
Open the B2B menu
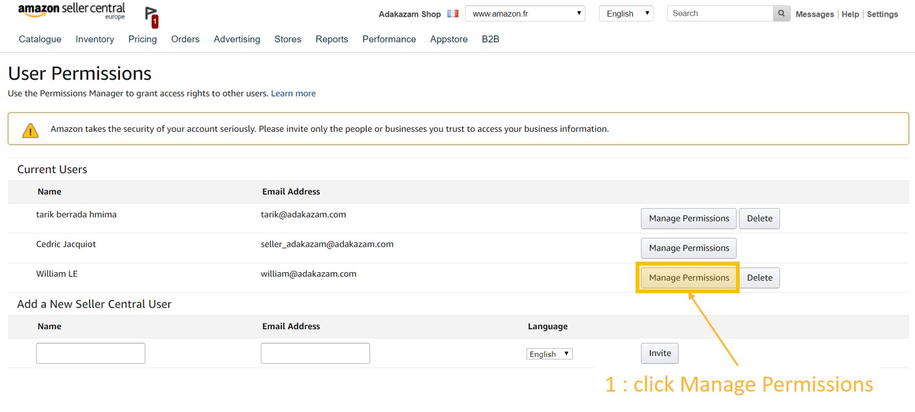pos(490,39)
